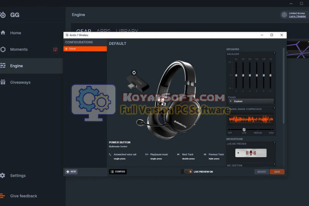This screenshot has width=309, height=206.
Task: Click the user account avatar icon
Action: pyautogui.click(x=284, y=15)
